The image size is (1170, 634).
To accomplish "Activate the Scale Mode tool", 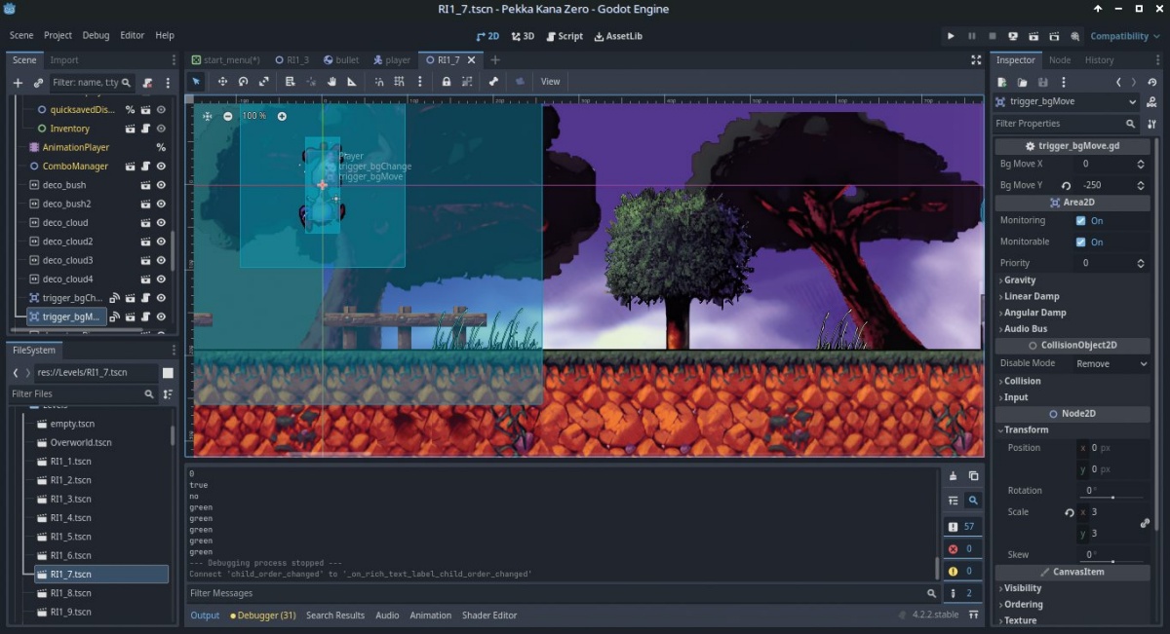I will pos(263,82).
